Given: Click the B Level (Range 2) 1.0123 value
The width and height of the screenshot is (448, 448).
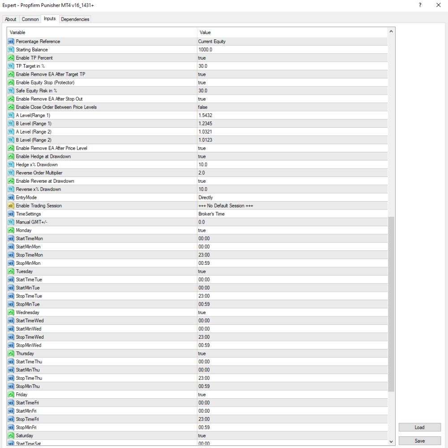Looking at the screenshot, I should [x=292, y=140].
